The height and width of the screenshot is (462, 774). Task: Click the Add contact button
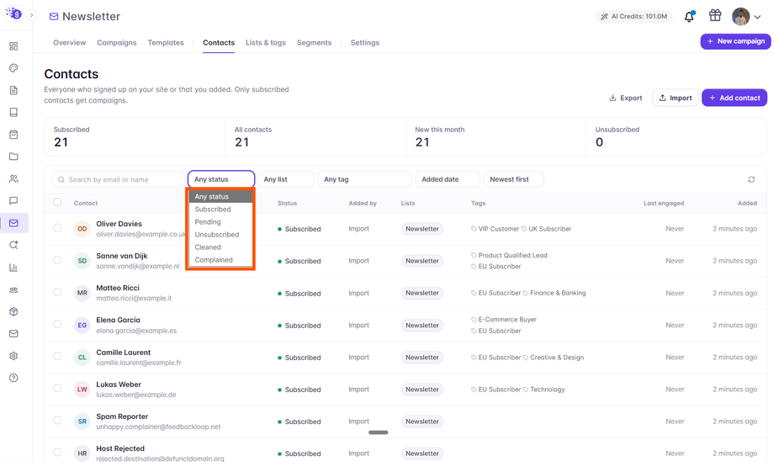[734, 98]
